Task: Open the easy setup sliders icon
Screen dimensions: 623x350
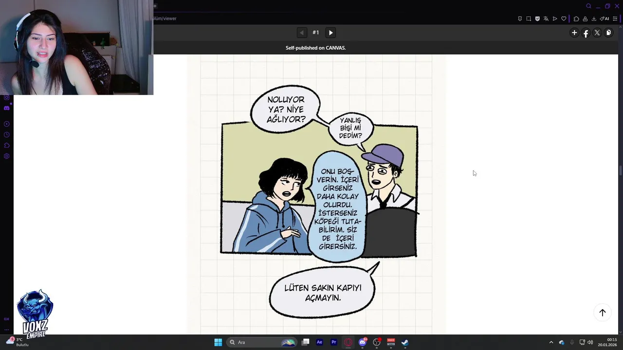Action: click(615, 18)
